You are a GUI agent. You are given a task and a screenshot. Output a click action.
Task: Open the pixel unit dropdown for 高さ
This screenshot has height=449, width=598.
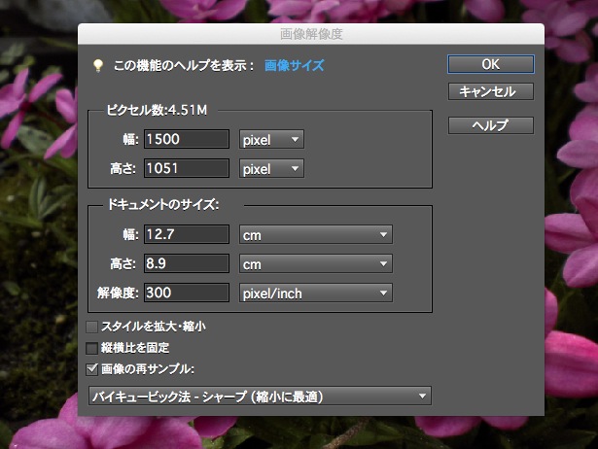point(271,168)
